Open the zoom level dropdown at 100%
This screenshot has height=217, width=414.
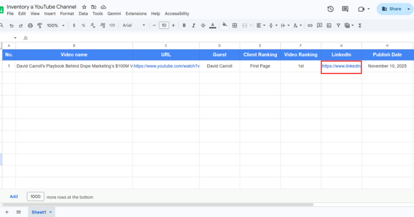pyautogui.click(x=55, y=25)
